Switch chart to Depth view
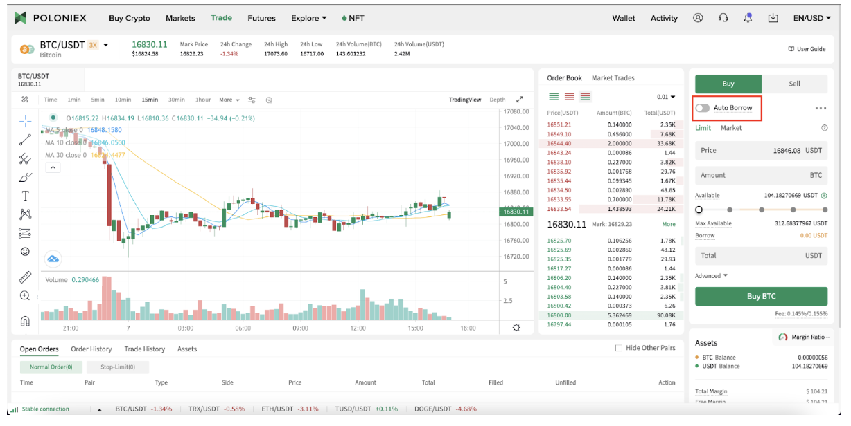This screenshot has width=851, height=426. point(498,100)
